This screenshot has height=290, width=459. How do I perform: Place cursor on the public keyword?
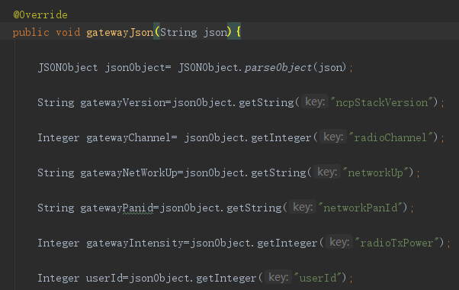pos(31,32)
